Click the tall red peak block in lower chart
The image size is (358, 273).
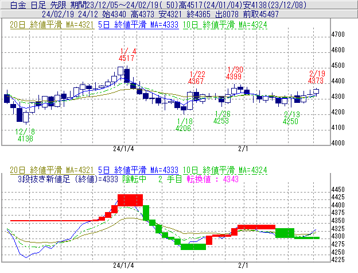[130, 200]
